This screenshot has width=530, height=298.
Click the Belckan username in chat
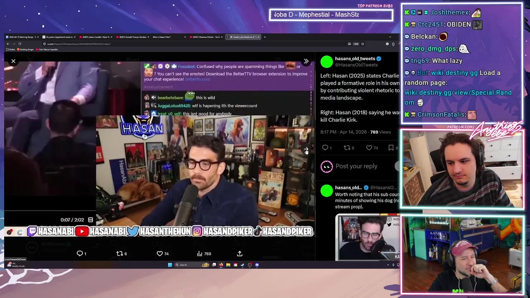pyautogui.click(x=424, y=37)
